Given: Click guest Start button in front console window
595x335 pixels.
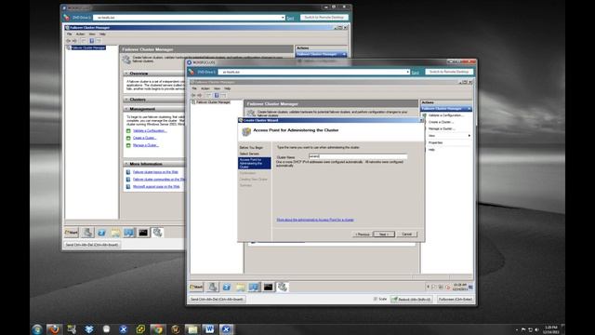Looking at the screenshot, I should 196,288.
